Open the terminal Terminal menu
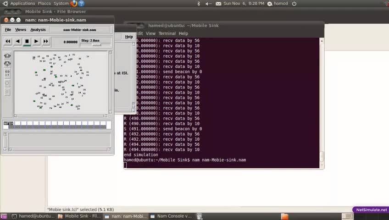Viewport: 389px width, 220px height. [x=167, y=33]
